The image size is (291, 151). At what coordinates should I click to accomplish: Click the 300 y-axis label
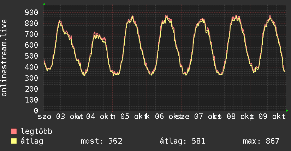point(31,78)
